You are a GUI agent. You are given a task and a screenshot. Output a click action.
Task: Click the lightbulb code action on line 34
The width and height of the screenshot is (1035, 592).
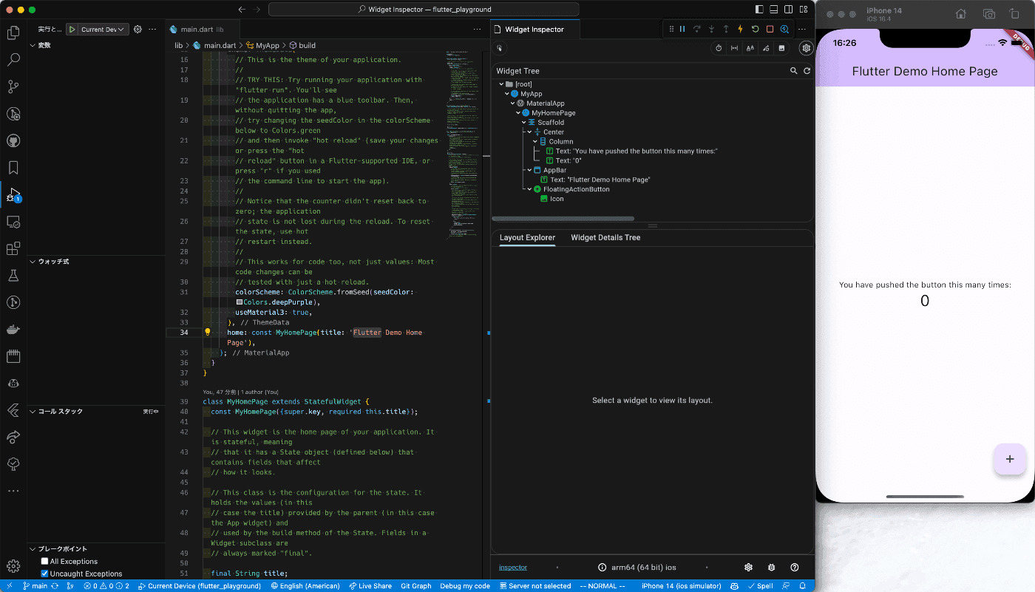coord(208,333)
